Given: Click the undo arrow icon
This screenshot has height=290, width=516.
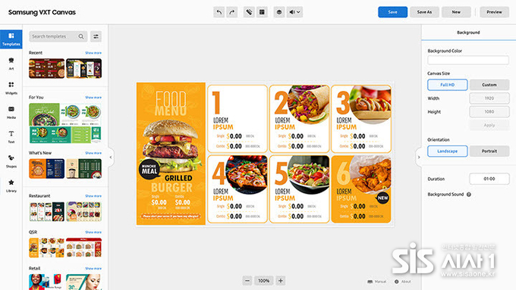Looking at the screenshot, I should point(219,12).
